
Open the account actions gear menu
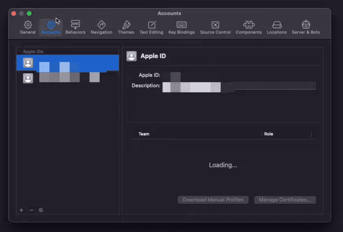(41, 210)
